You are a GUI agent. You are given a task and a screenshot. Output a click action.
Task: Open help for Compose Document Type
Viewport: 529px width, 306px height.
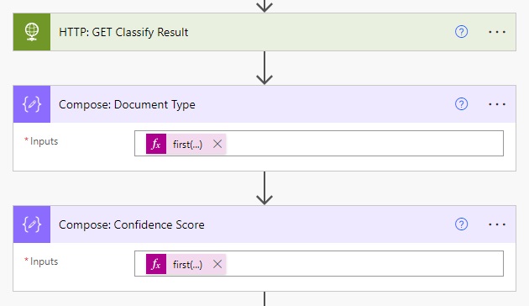pos(461,104)
